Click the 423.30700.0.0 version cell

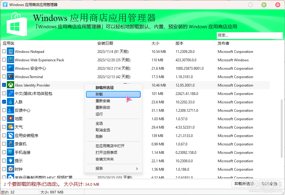pyautogui.click(x=186, y=60)
